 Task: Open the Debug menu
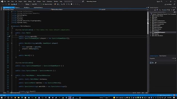pos(30,1)
